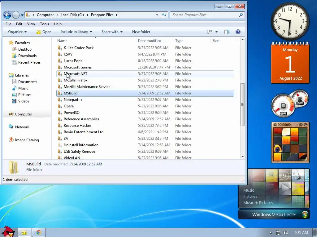The width and height of the screenshot is (317, 237).
Task: Click the file list scroll up arrow
Action: (243, 39)
